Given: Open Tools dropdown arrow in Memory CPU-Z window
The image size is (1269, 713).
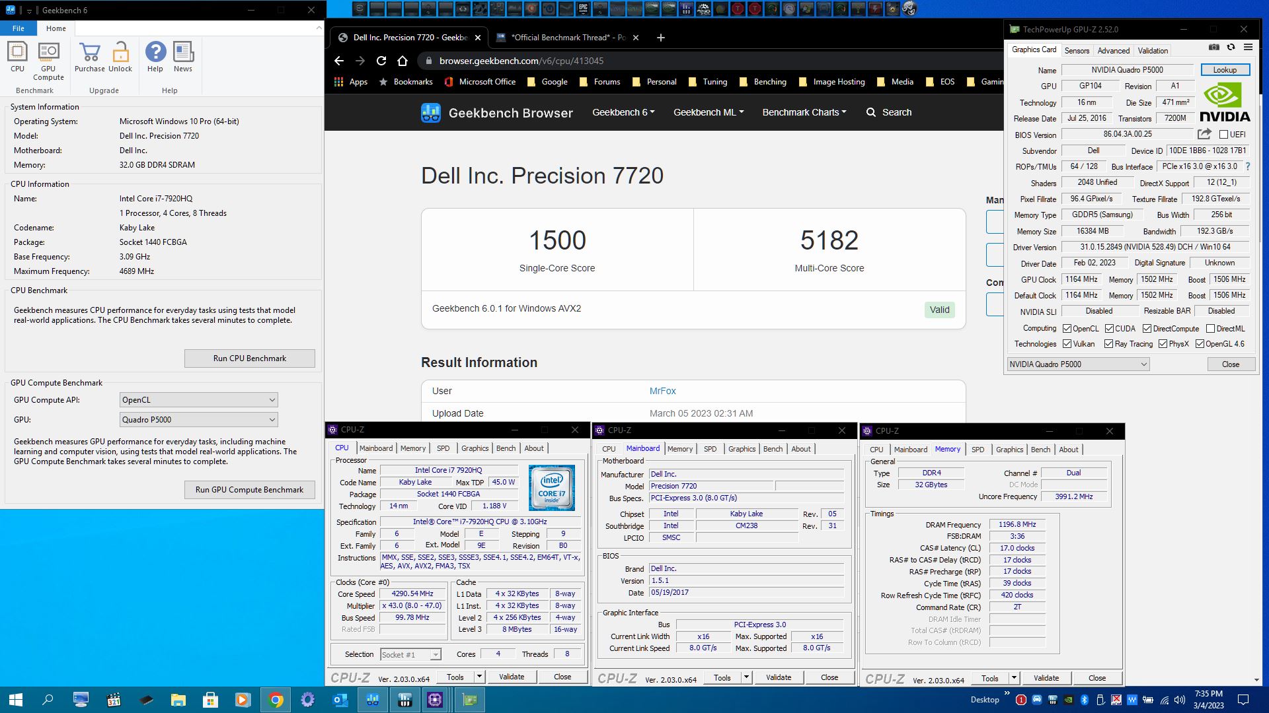Looking at the screenshot, I should [x=1014, y=678].
